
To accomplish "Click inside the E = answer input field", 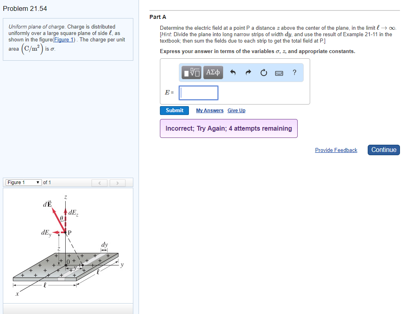I will coord(198,92).
